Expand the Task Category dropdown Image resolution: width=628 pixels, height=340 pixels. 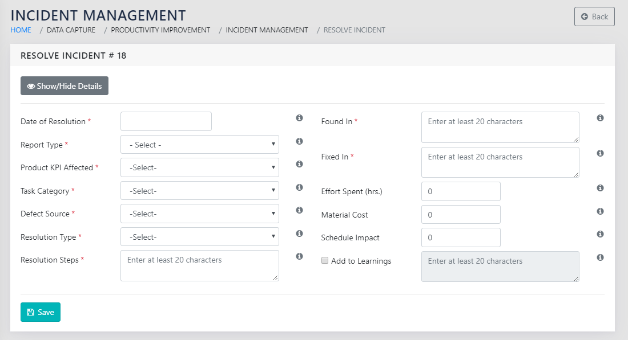pos(199,191)
